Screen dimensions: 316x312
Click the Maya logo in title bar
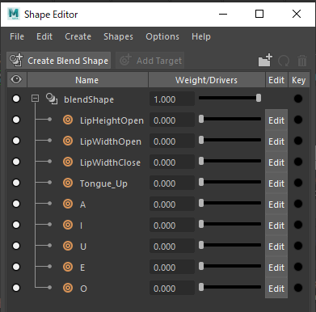(x=14, y=14)
